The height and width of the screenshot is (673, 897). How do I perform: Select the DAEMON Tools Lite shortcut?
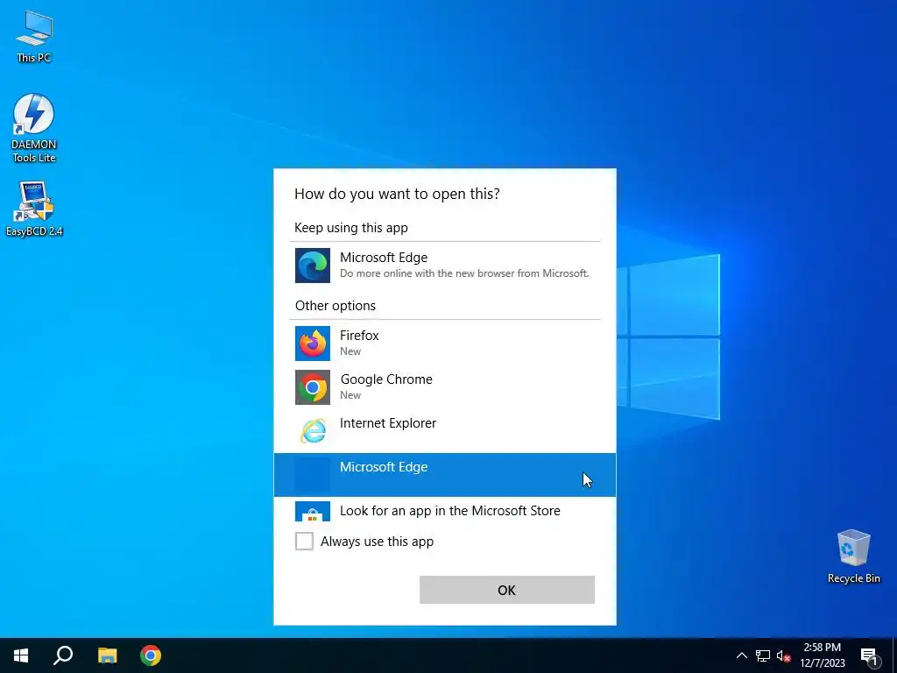click(34, 128)
